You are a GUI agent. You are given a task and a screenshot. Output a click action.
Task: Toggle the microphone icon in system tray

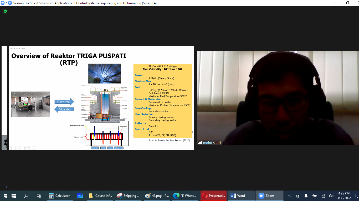[306, 196]
